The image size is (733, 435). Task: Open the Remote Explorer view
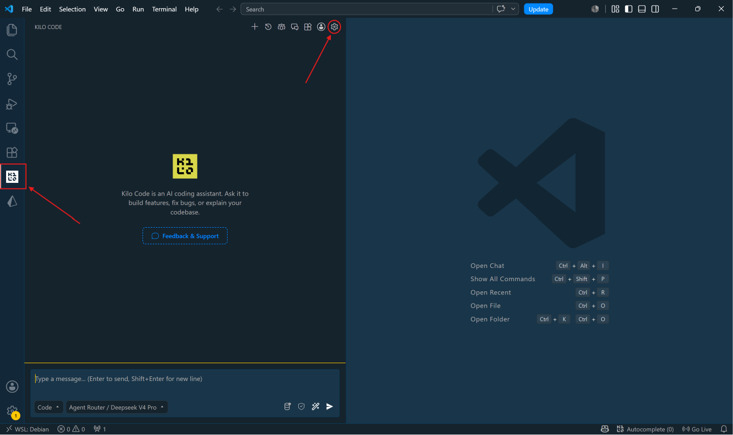tap(12, 128)
